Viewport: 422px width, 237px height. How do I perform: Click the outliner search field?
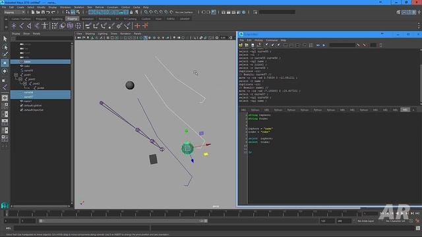[x=44, y=38]
